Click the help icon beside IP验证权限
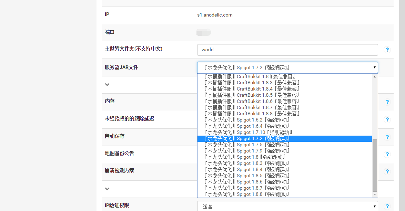 [387, 206]
